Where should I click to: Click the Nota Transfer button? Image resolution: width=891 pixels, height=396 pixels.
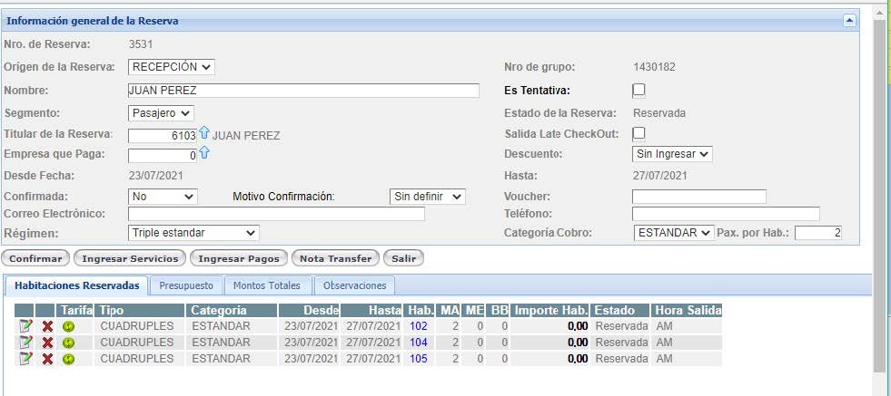(x=334, y=258)
